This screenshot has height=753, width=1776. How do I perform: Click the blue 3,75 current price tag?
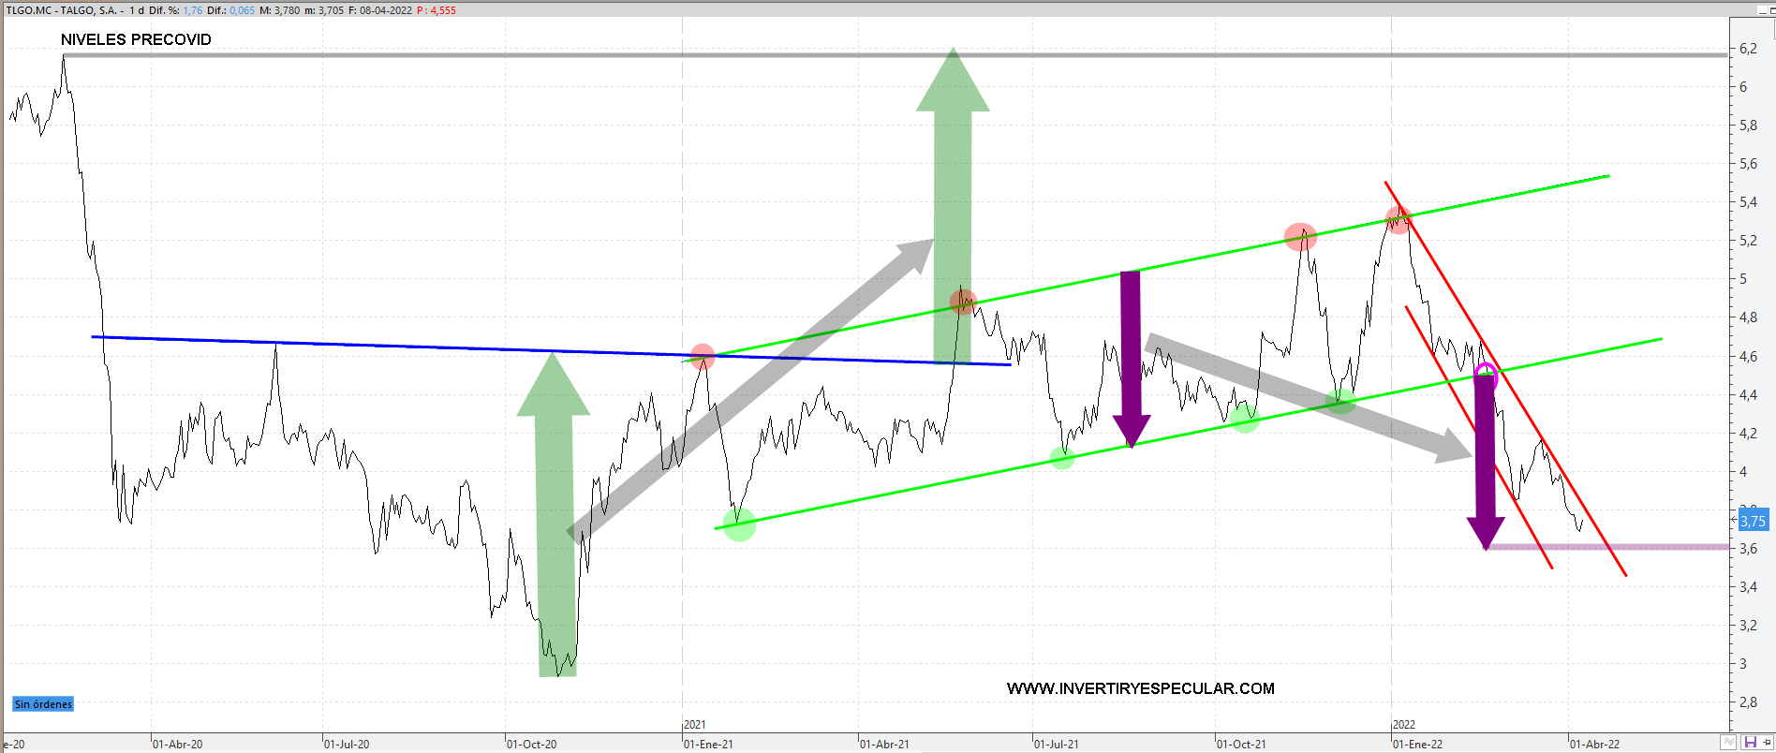click(x=1753, y=522)
